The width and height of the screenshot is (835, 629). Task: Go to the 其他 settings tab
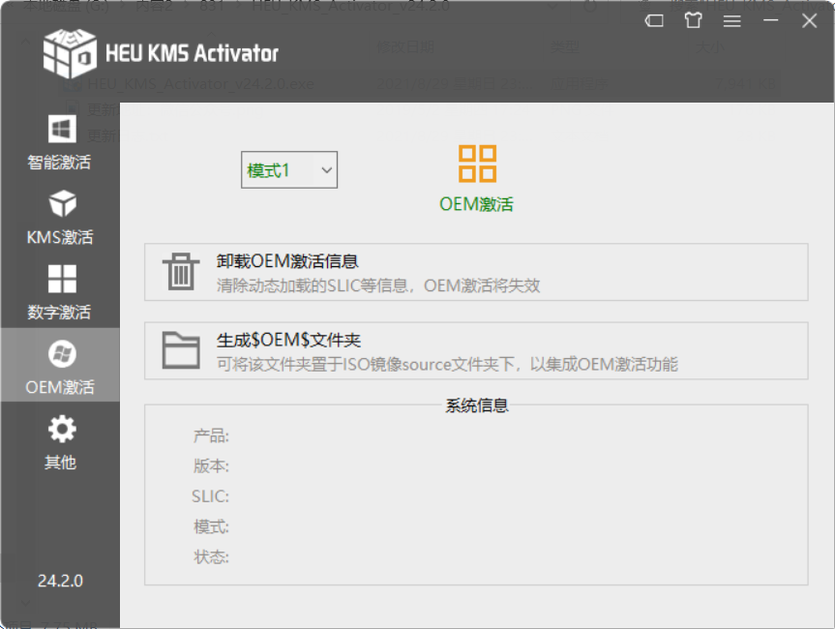tap(60, 442)
